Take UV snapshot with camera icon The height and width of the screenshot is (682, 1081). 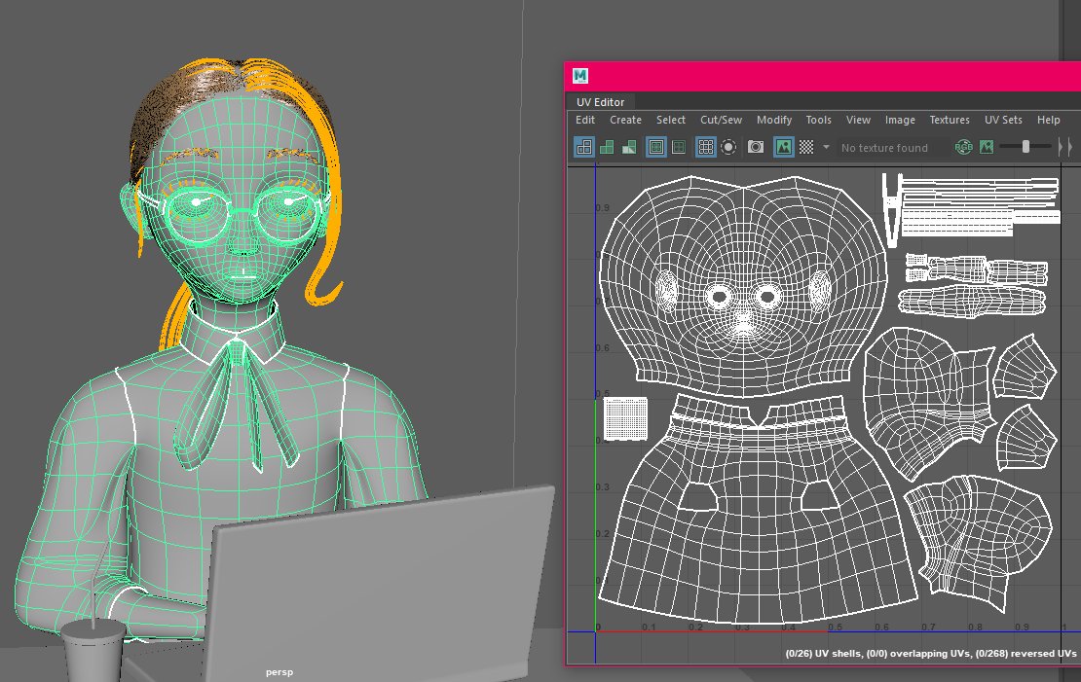pyautogui.click(x=756, y=147)
